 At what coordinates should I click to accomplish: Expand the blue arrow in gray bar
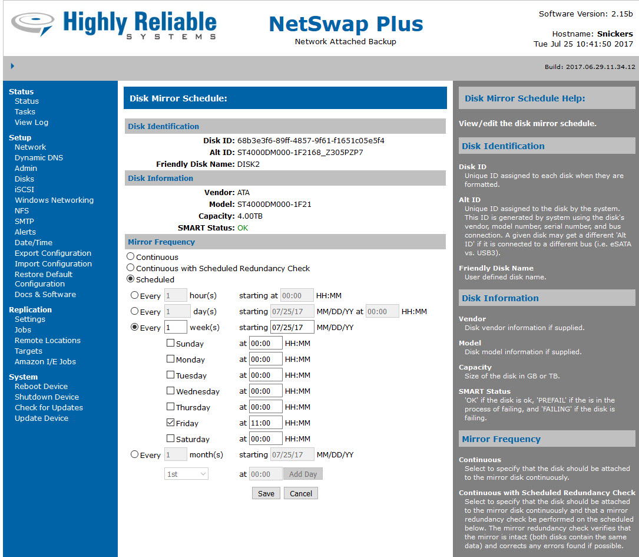[12, 66]
